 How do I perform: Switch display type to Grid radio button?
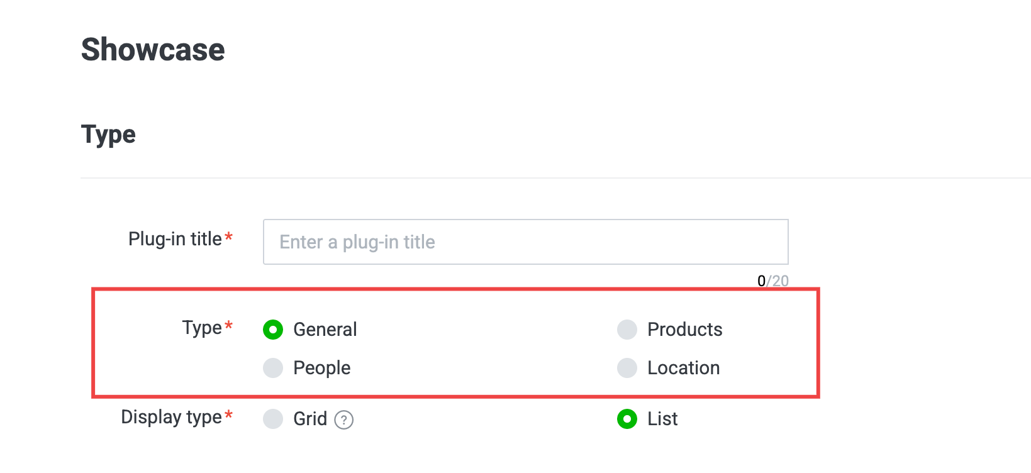273,419
